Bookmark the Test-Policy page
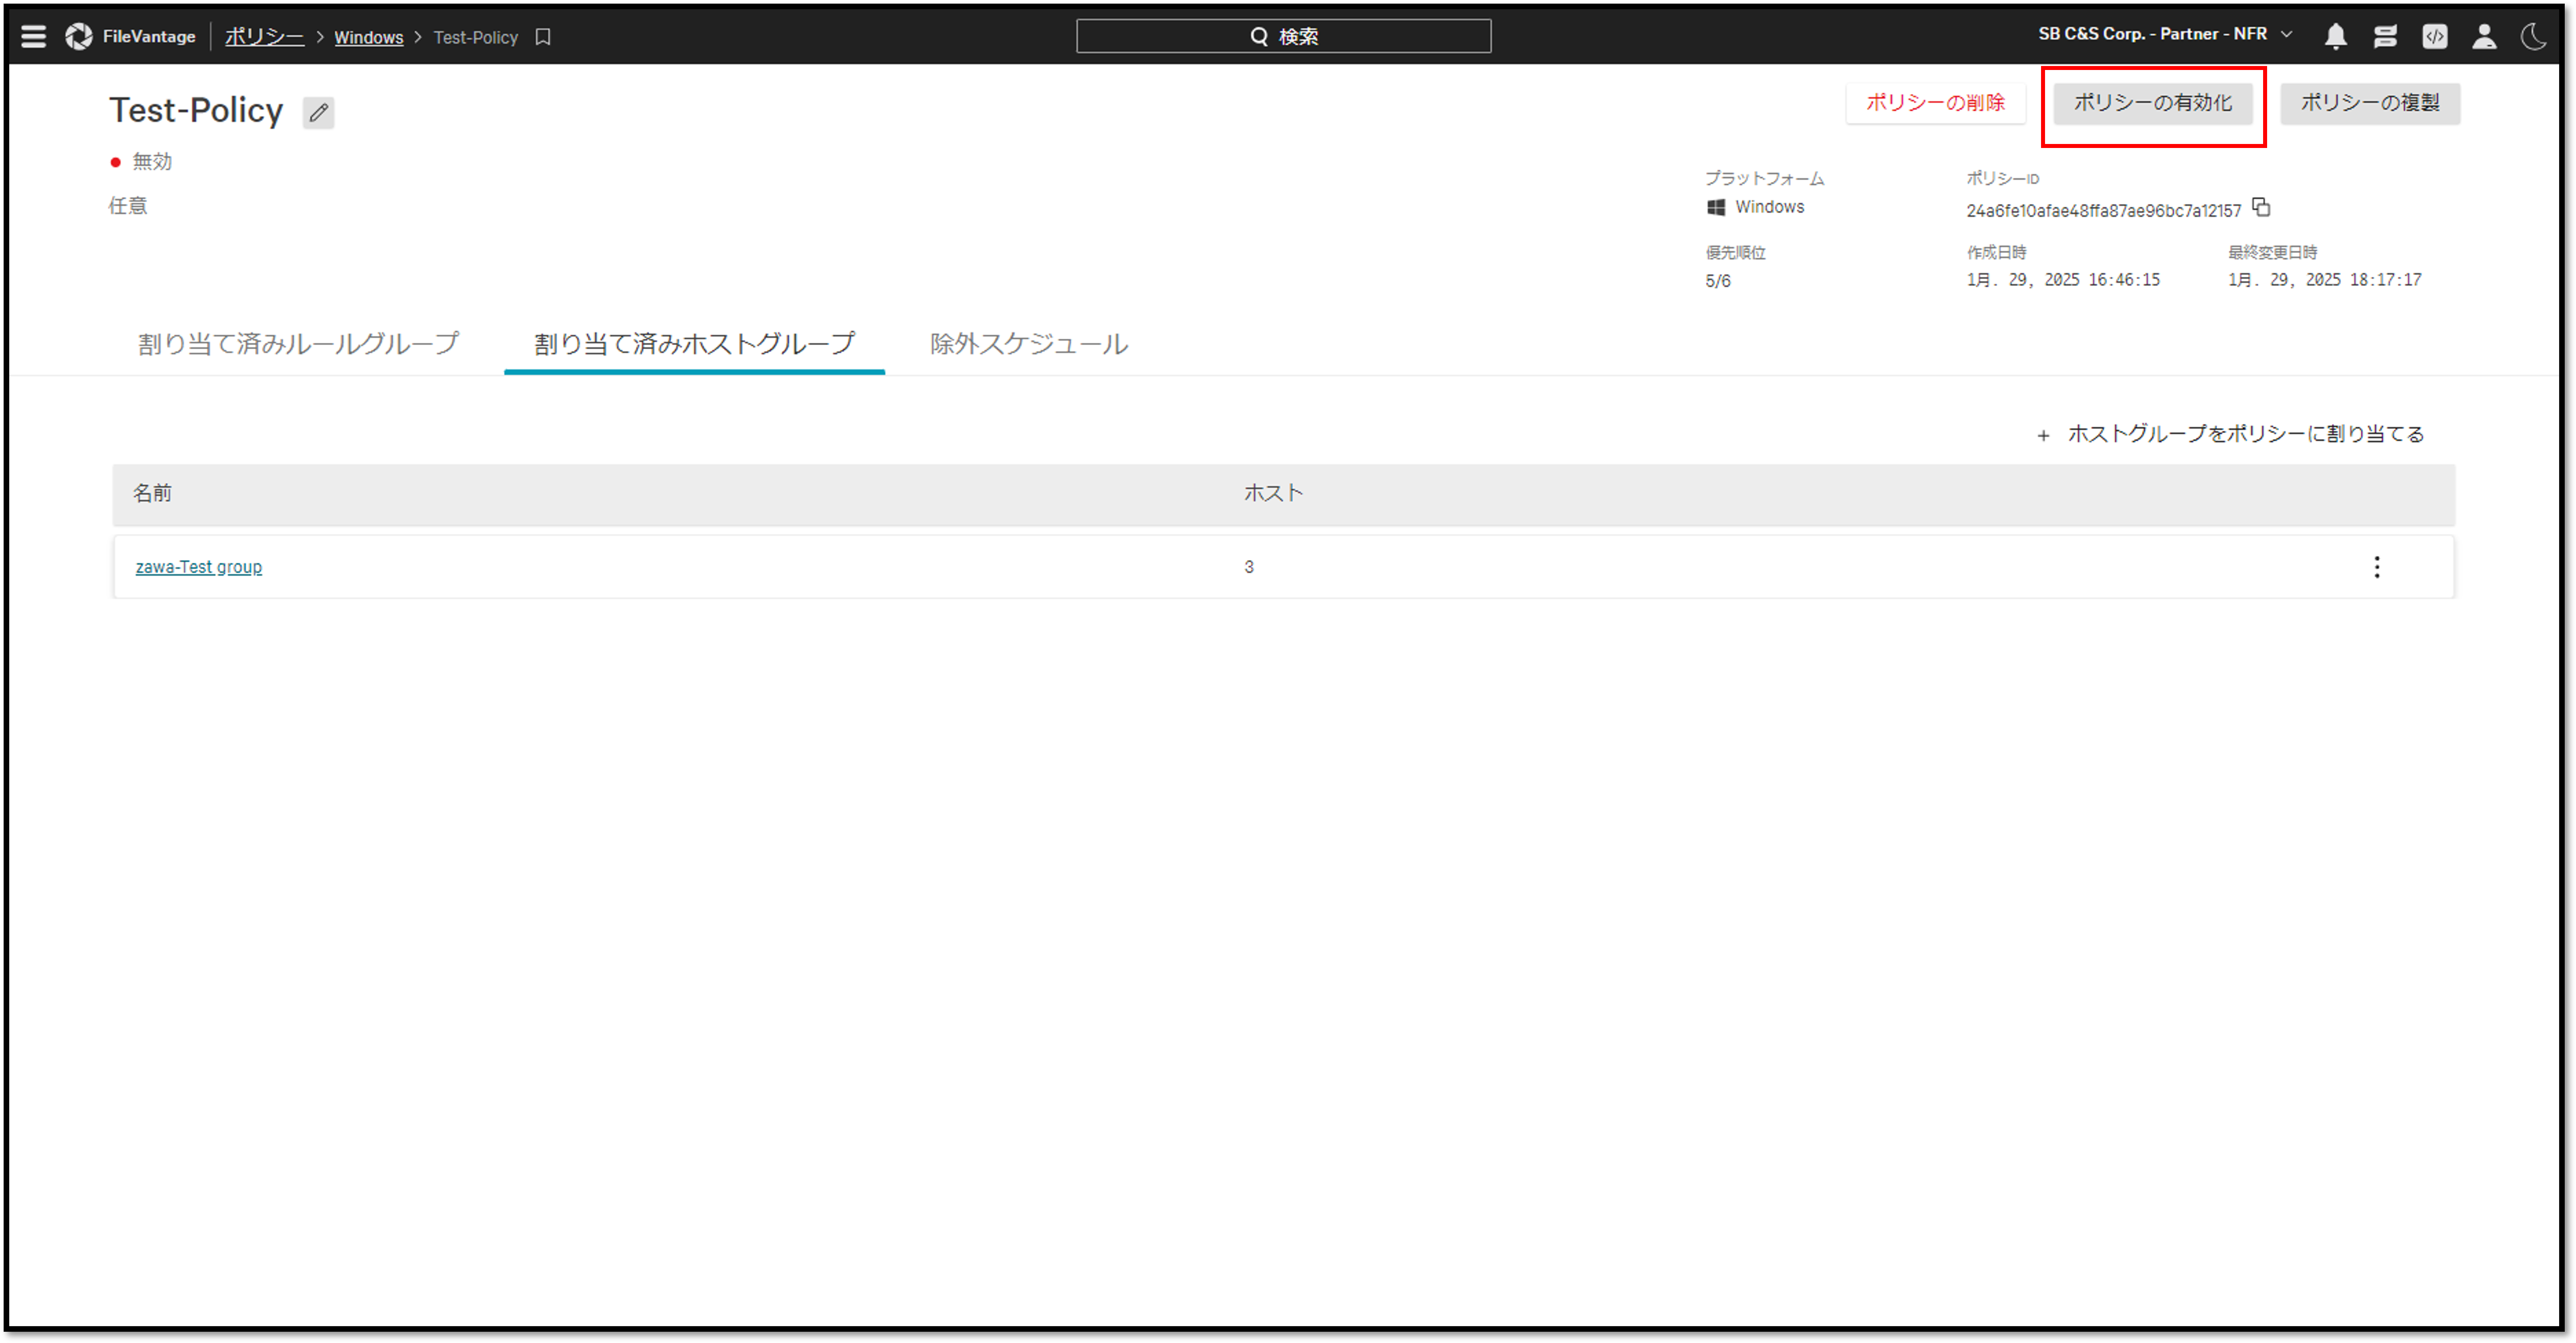Image resolution: width=2576 pixels, height=1343 pixels. click(543, 37)
